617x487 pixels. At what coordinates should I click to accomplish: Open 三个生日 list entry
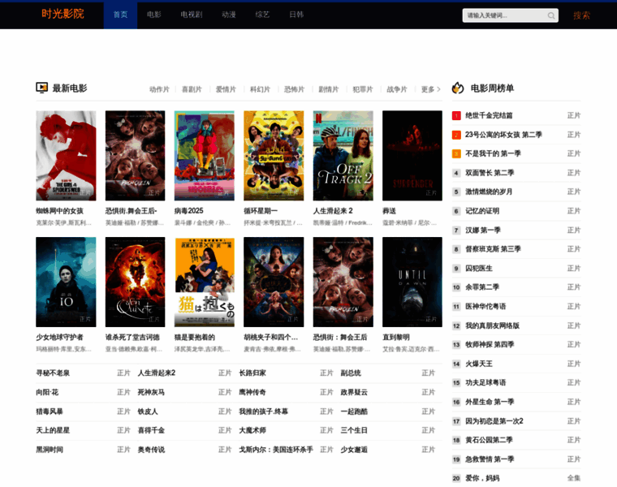pyautogui.click(x=354, y=430)
